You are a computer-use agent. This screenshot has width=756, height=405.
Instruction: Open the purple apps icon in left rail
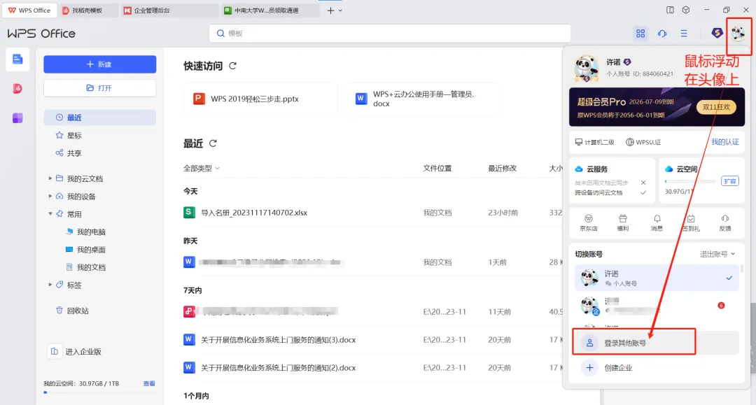(17, 118)
